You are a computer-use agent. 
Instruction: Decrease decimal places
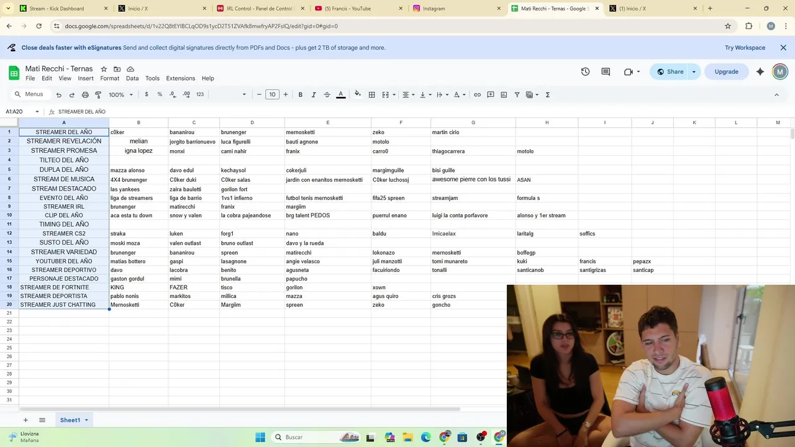173,94
